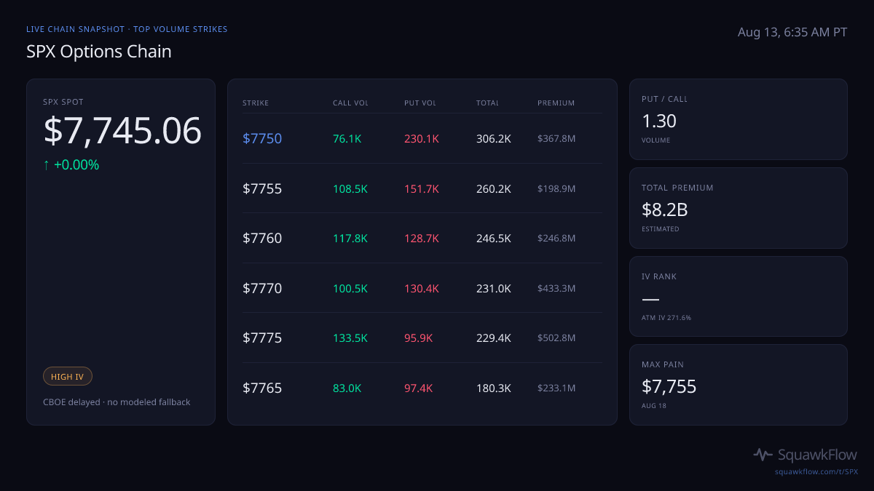
Task: Sort by PUT VOL column header
Action: (x=420, y=103)
